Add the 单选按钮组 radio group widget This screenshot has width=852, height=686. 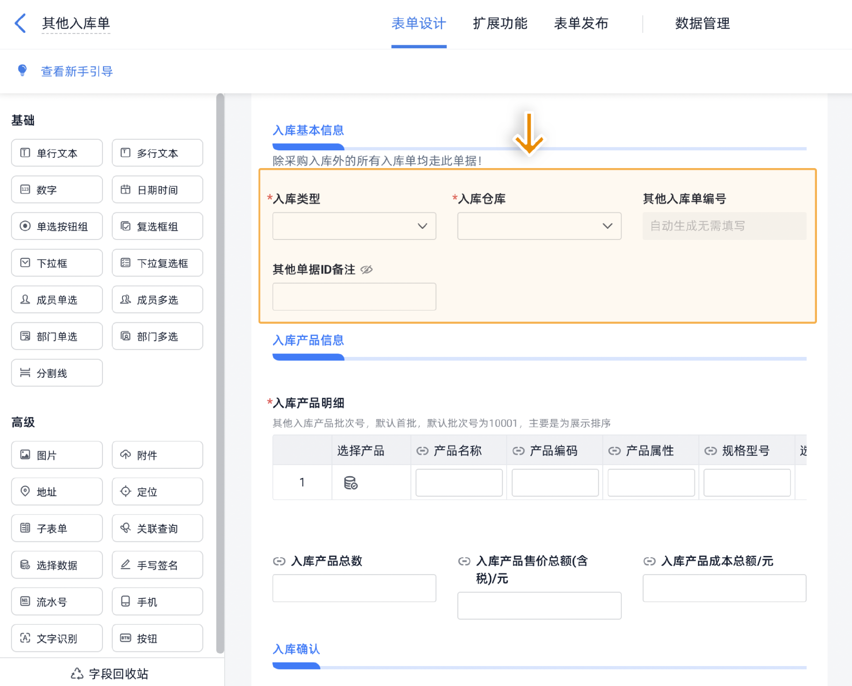tap(57, 227)
